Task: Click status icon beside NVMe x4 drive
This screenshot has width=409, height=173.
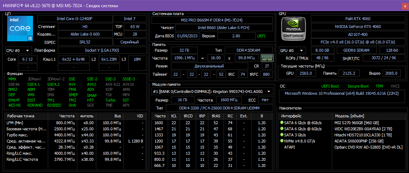Action: click(282, 141)
